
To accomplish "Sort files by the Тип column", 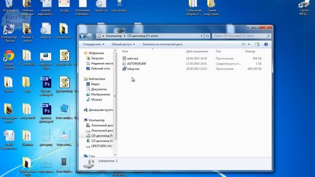I will click(219, 51).
